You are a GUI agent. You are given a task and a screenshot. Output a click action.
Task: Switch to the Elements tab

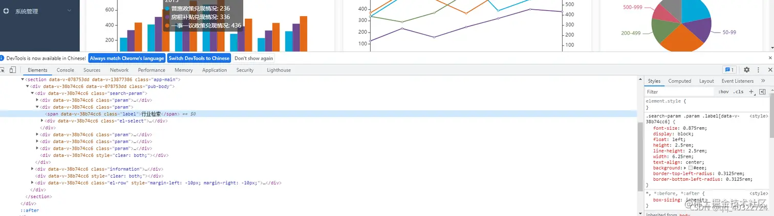37,70
